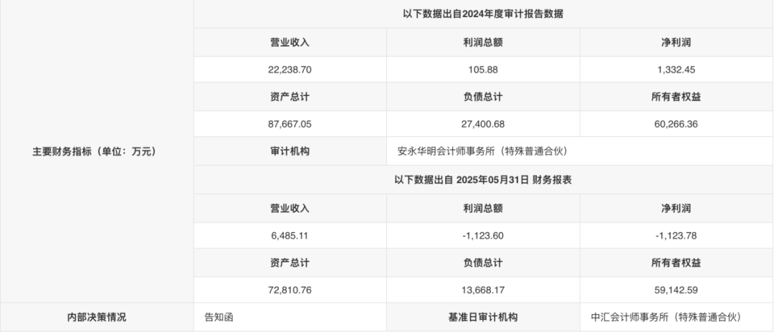This screenshot has width=774, height=332.
Task: Select the 安永华明会计师事务所 auditor name
Action: [482, 151]
